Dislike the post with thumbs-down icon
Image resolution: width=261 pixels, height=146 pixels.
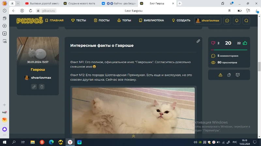tap(213, 43)
